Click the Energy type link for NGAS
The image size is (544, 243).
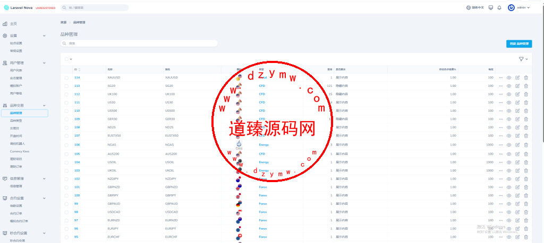click(x=263, y=145)
